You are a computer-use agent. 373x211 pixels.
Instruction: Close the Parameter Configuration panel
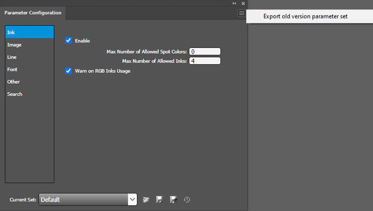tap(242, 3)
